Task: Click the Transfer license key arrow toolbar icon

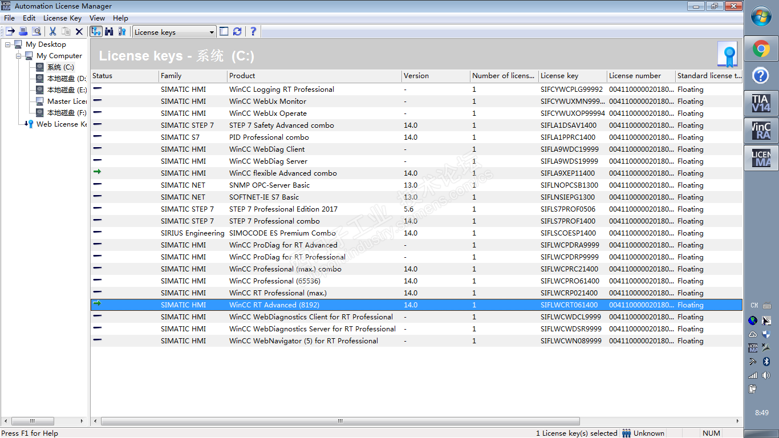Action: click(x=10, y=32)
